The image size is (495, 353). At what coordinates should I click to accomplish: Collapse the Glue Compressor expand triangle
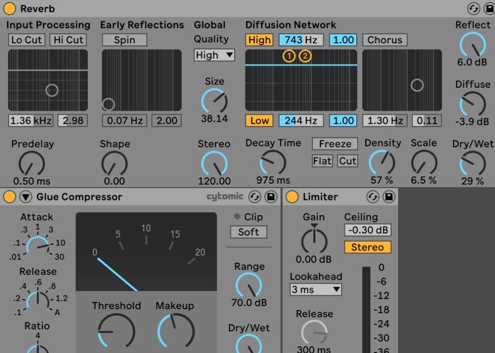click(x=24, y=197)
